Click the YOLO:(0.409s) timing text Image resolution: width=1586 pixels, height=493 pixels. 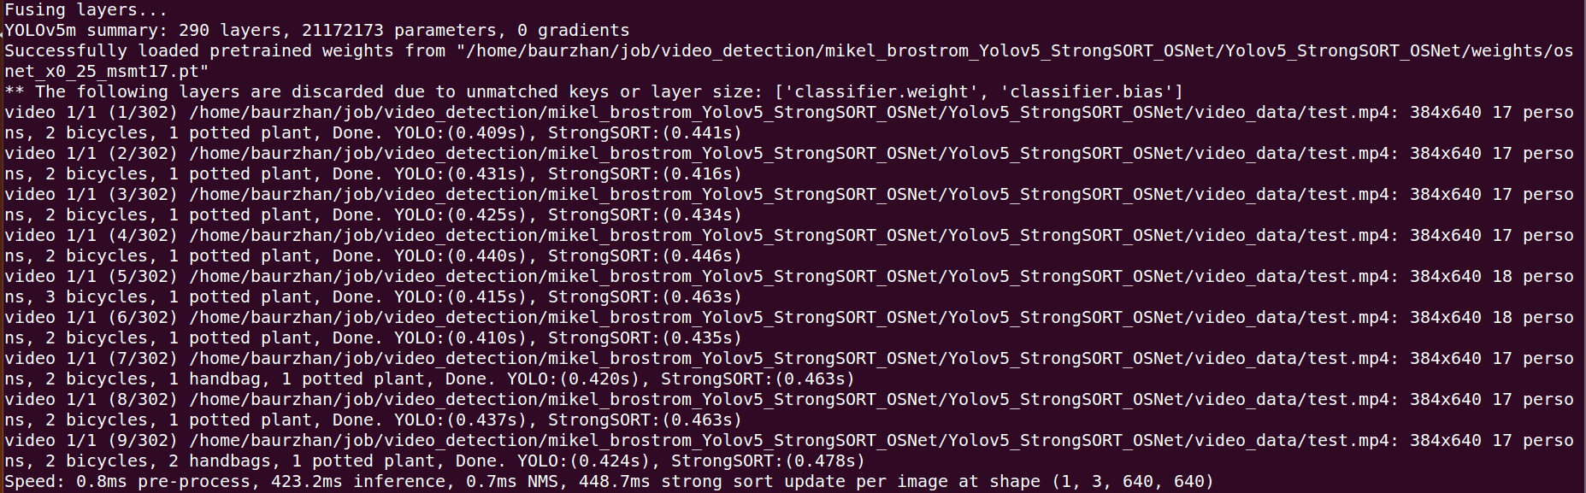460,132
